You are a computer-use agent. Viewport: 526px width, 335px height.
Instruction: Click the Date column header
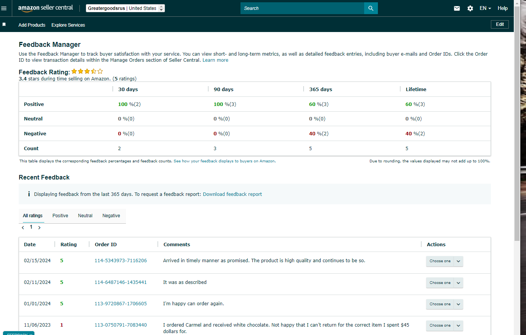point(30,245)
